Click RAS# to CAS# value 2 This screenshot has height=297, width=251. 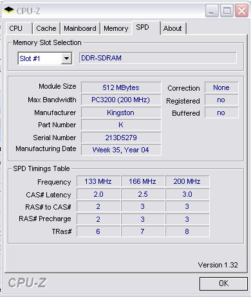[98, 206]
